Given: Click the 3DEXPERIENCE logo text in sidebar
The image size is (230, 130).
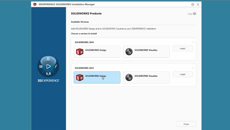Looking at the screenshot, I should tap(49, 81).
